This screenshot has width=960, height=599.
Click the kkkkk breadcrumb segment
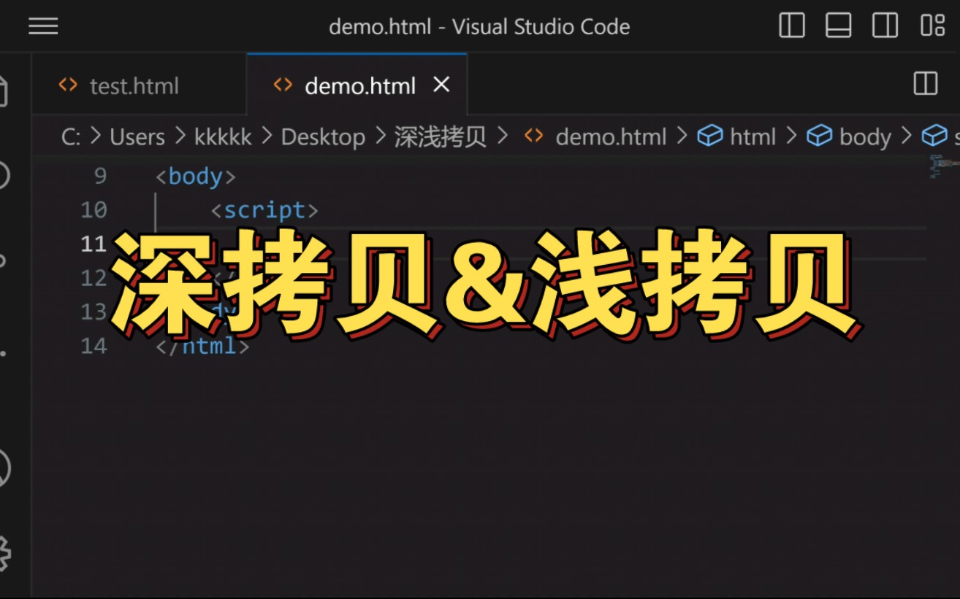(223, 137)
